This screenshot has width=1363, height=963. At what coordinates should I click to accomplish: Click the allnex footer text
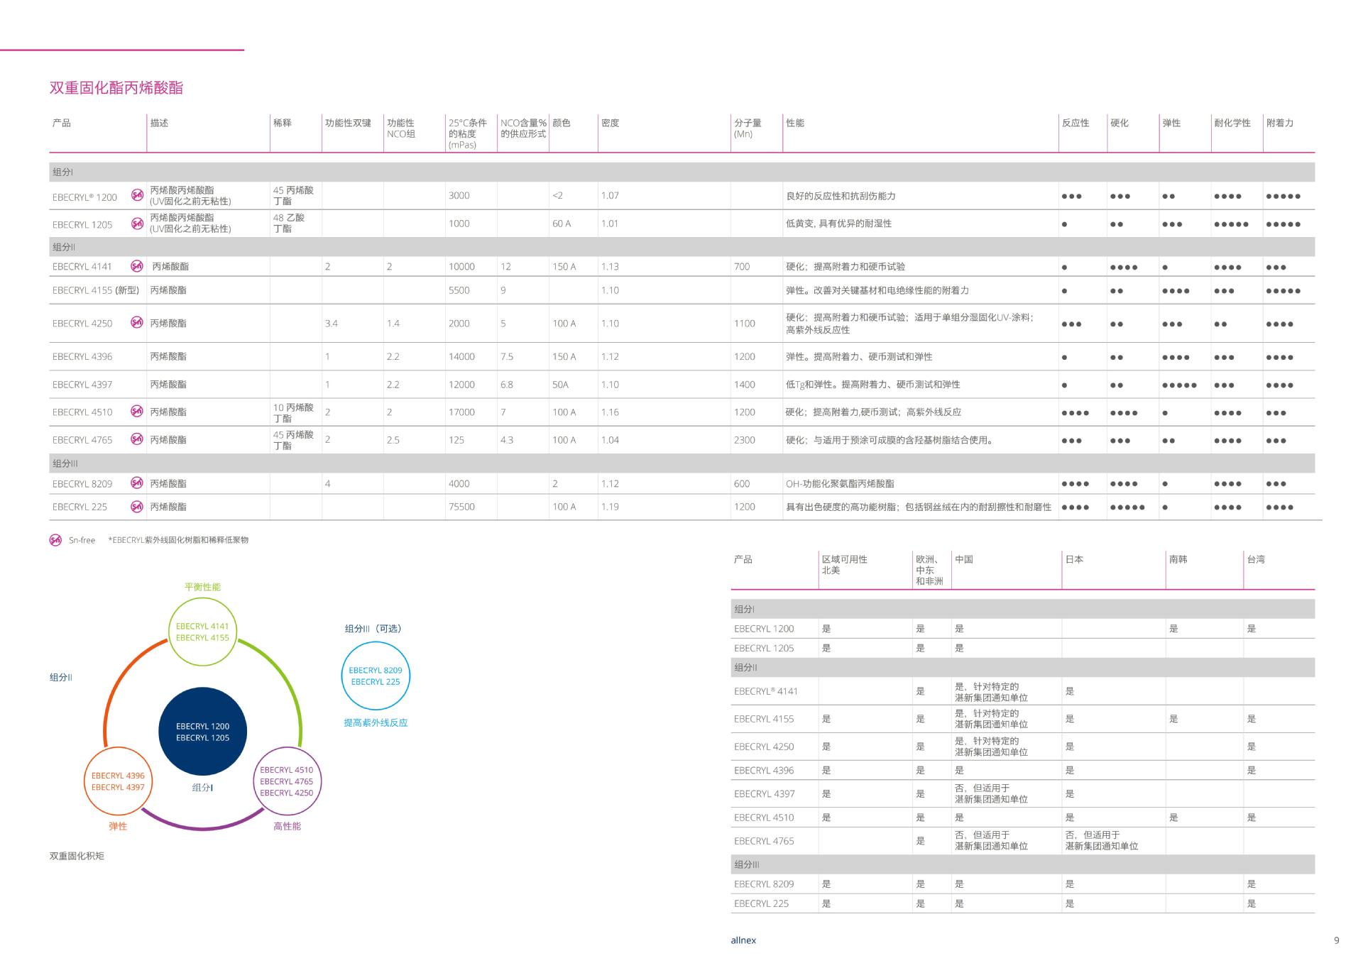point(743,940)
